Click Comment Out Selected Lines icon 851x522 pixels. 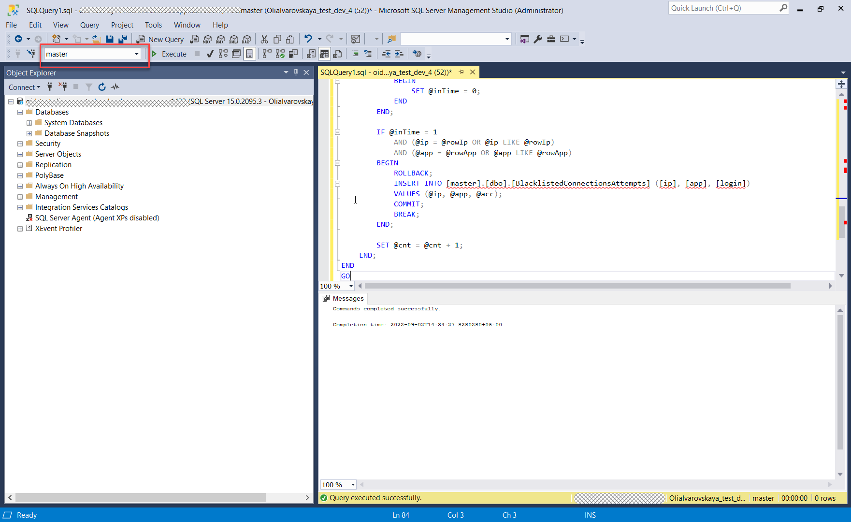355,54
